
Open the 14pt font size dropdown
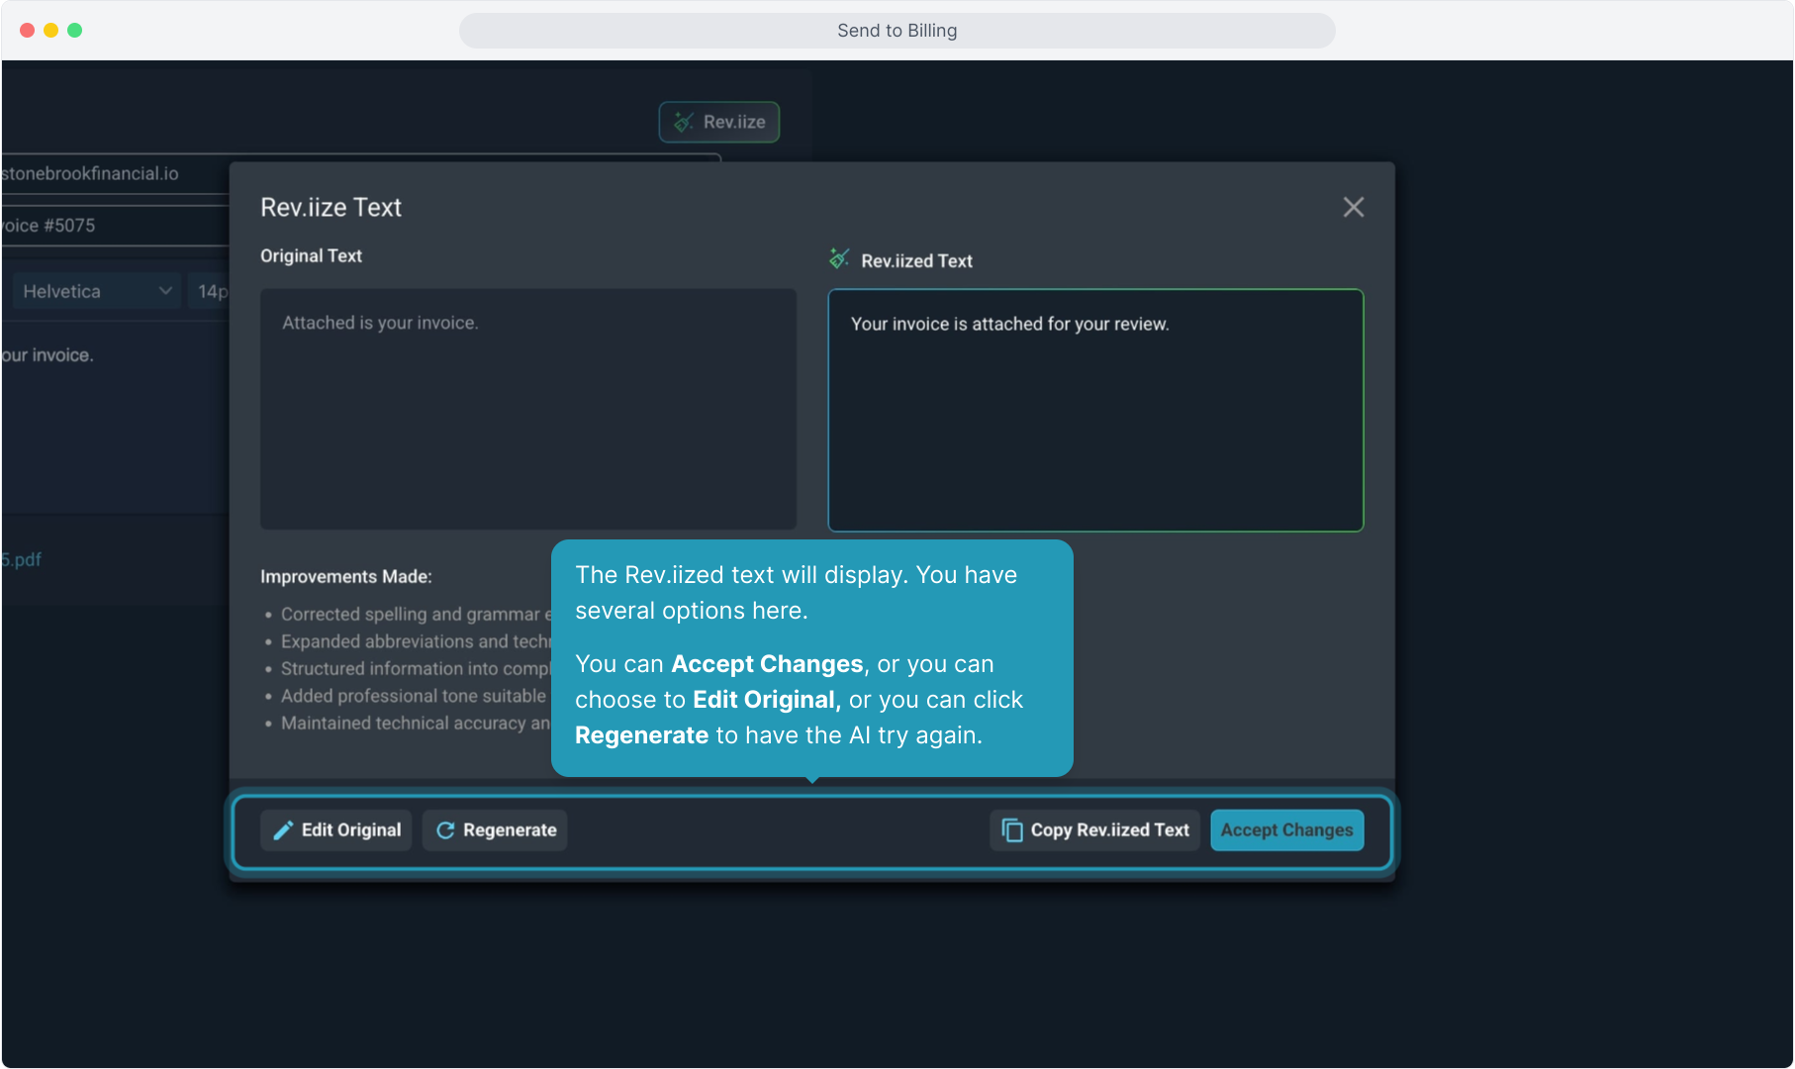pos(212,292)
